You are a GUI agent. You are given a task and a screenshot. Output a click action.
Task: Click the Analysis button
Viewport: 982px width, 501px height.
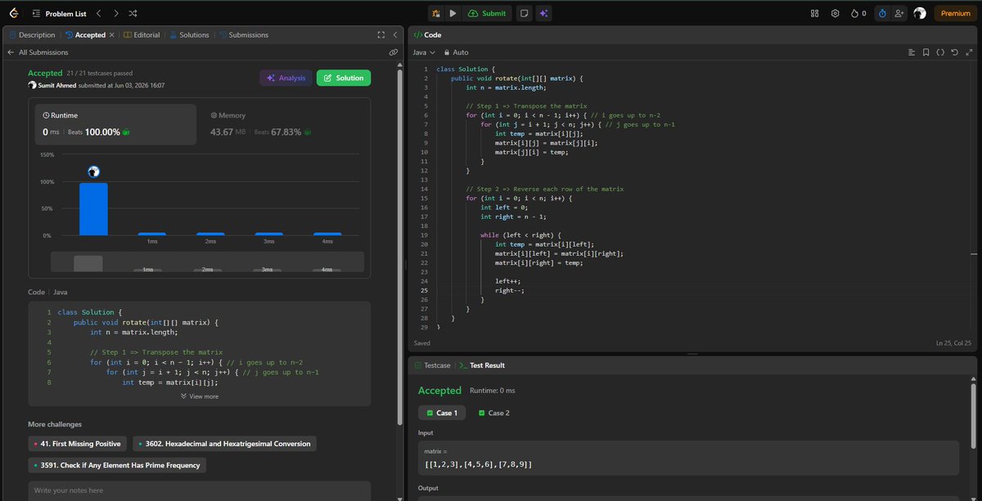point(286,78)
